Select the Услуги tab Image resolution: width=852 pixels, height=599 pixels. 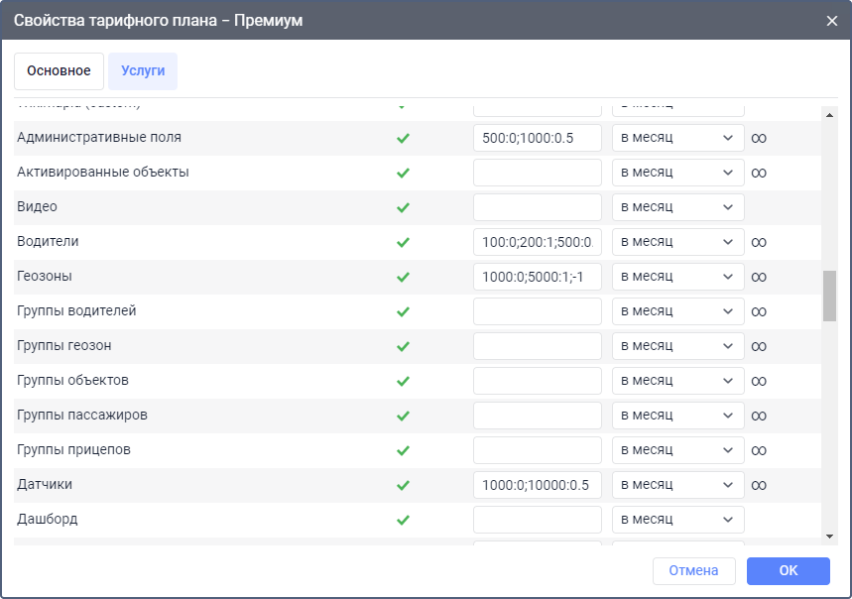[x=143, y=71]
